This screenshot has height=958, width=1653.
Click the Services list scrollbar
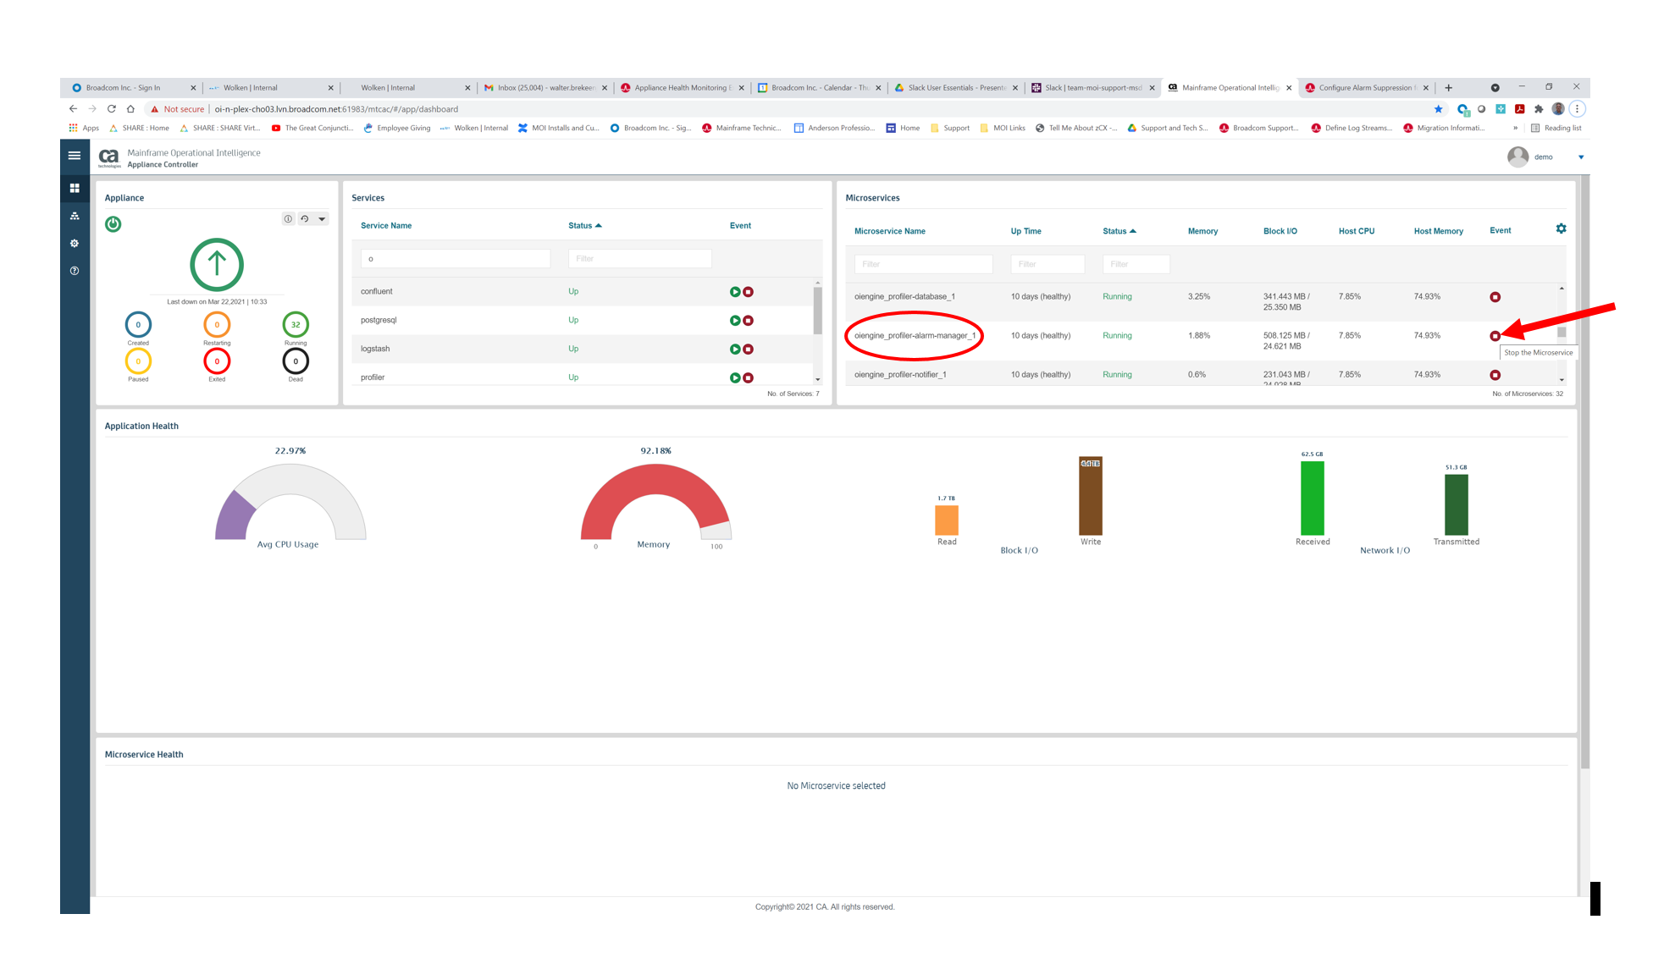tap(817, 311)
